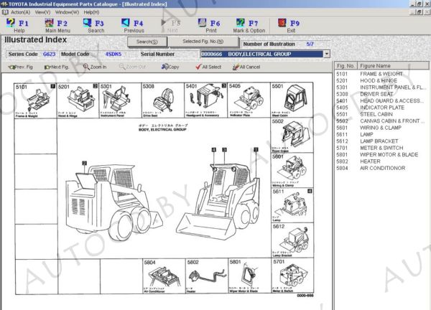Open the View(V) menu
The image size is (431, 310).
point(42,12)
